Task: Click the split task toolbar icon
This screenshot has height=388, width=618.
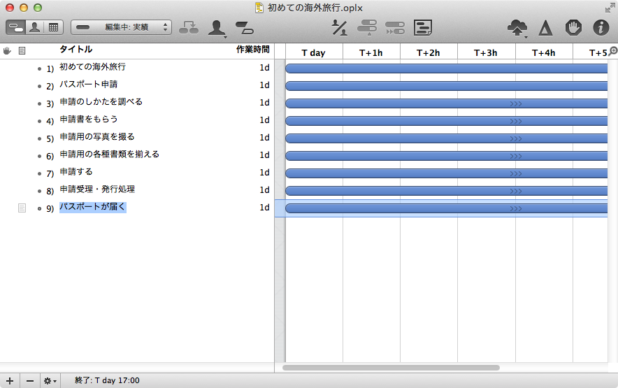Action: 245,27
